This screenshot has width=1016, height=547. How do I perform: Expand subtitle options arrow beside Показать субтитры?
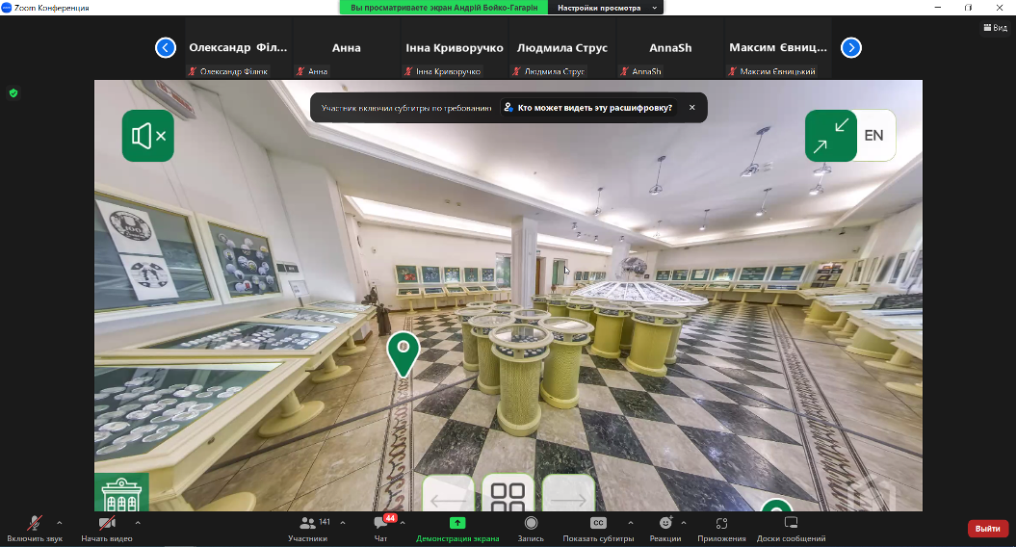[631, 522]
